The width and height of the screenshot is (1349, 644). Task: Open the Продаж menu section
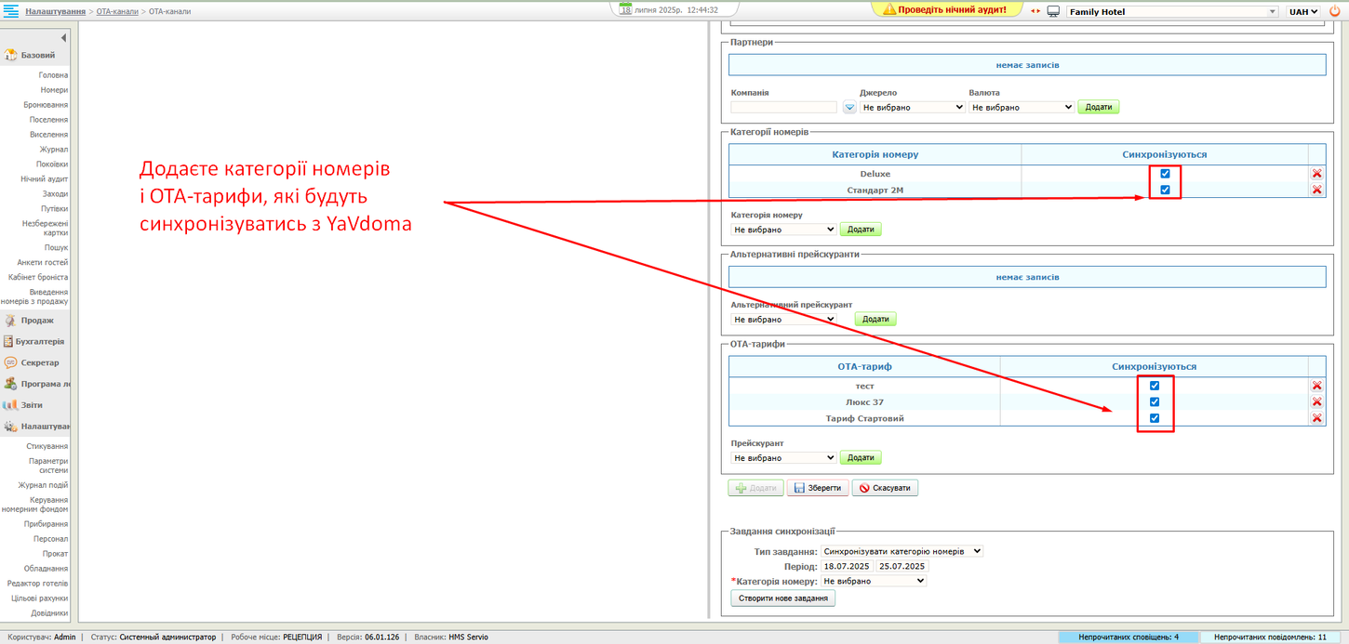[x=37, y=320]
